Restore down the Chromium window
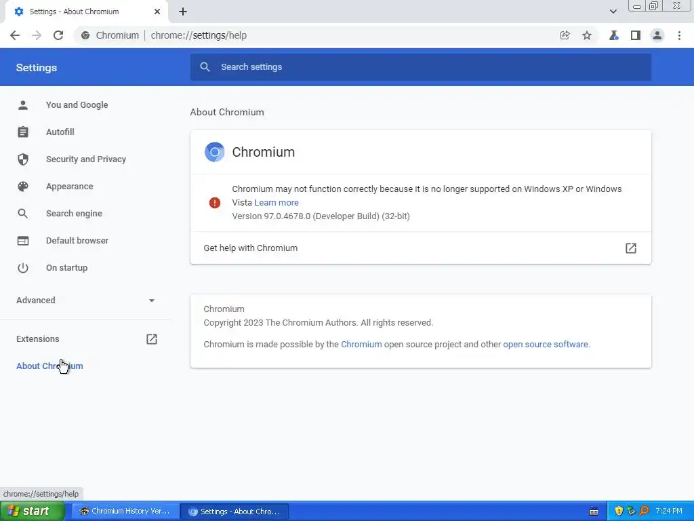The height and width of the screenshot is (521, 694). tap(654, 5)
